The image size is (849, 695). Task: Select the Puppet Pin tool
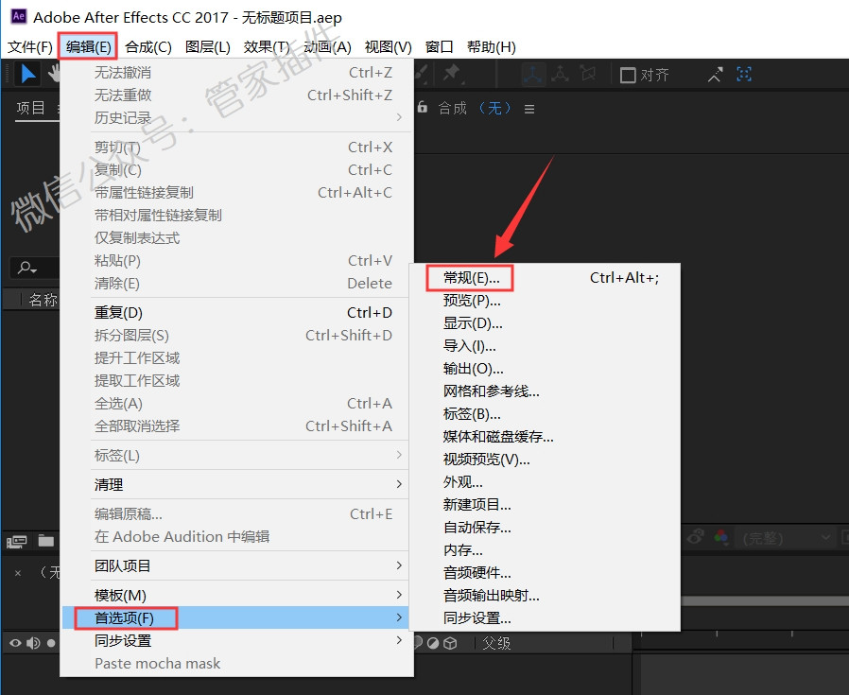point(452,74)
